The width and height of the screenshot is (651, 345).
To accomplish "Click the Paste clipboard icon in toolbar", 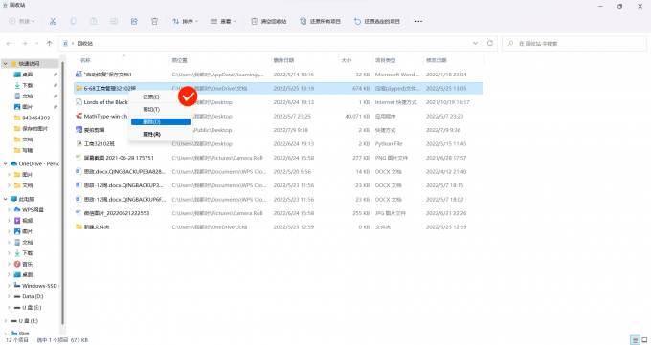I will [94, 22].
